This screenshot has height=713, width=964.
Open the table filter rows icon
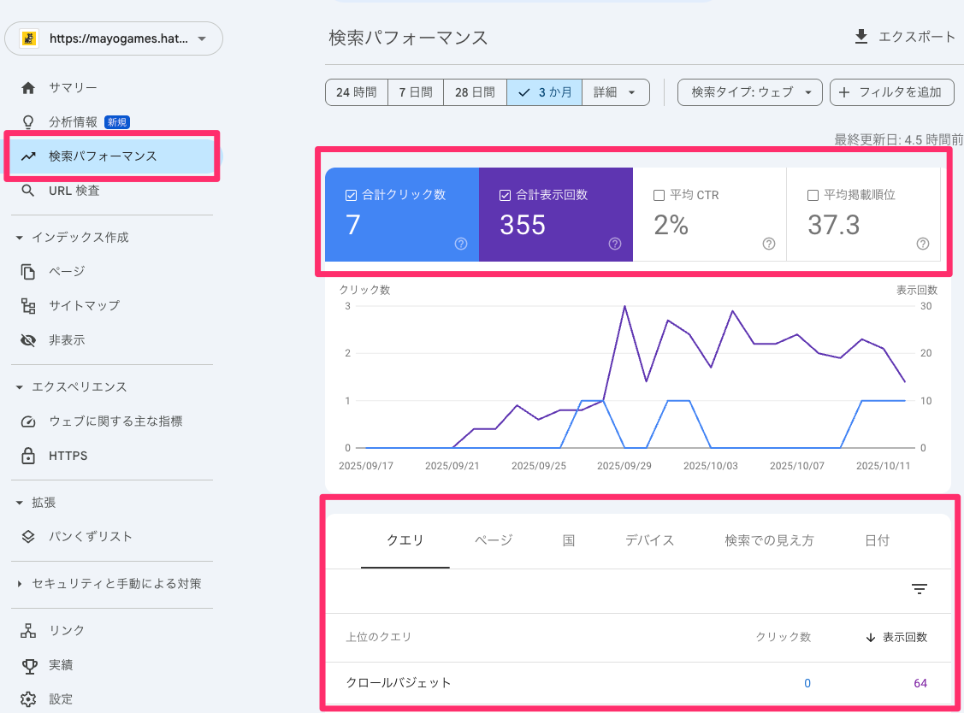[920, 589]
